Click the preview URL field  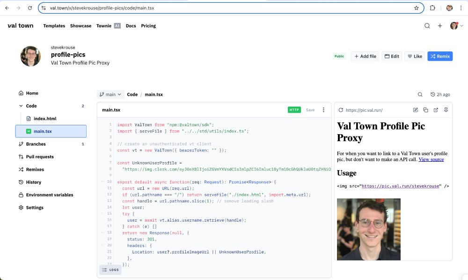(364, 110)
